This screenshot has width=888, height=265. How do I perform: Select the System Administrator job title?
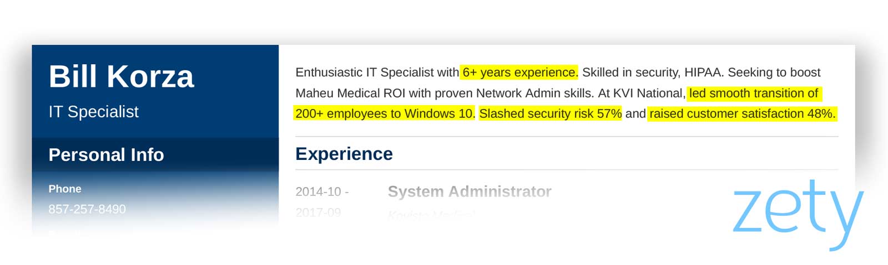470,191
